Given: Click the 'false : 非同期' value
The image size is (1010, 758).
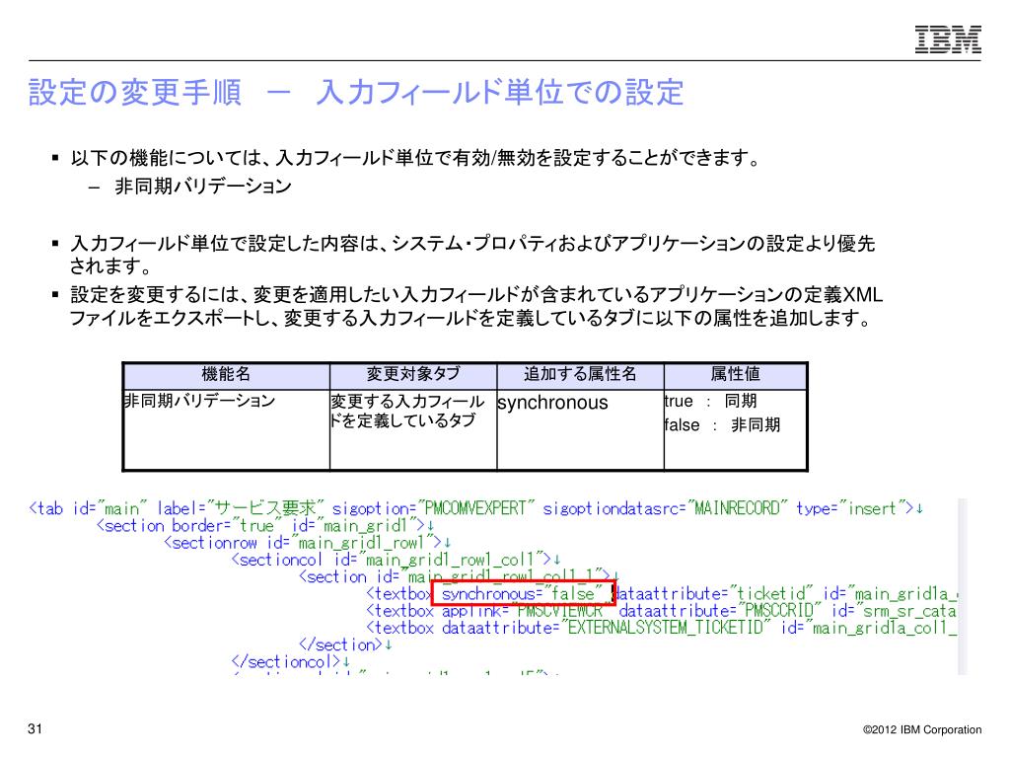Looking at the screenshot, I should pos(723,425).
